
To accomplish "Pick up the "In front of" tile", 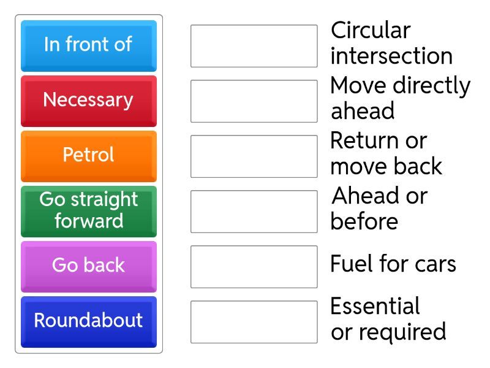I will point(88,45).
